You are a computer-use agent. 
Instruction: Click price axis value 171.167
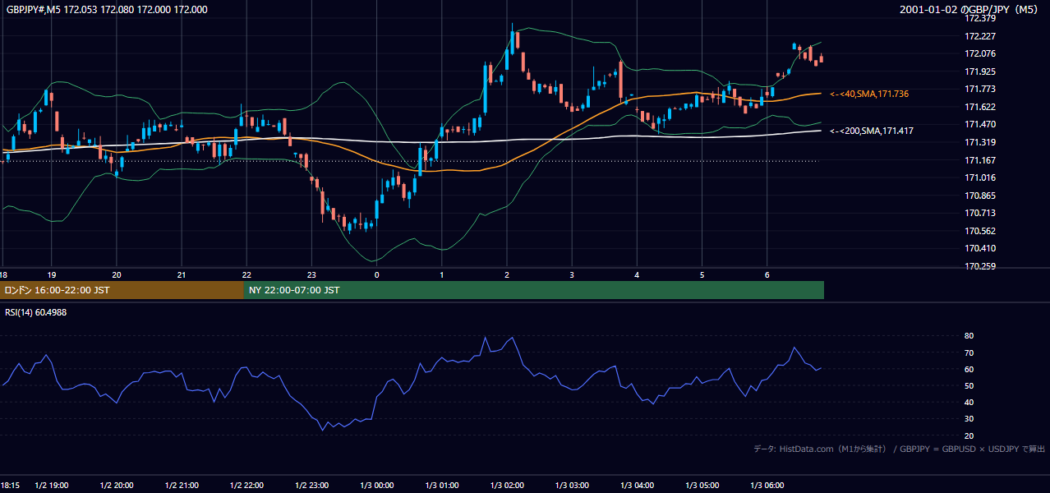[980, 161]
